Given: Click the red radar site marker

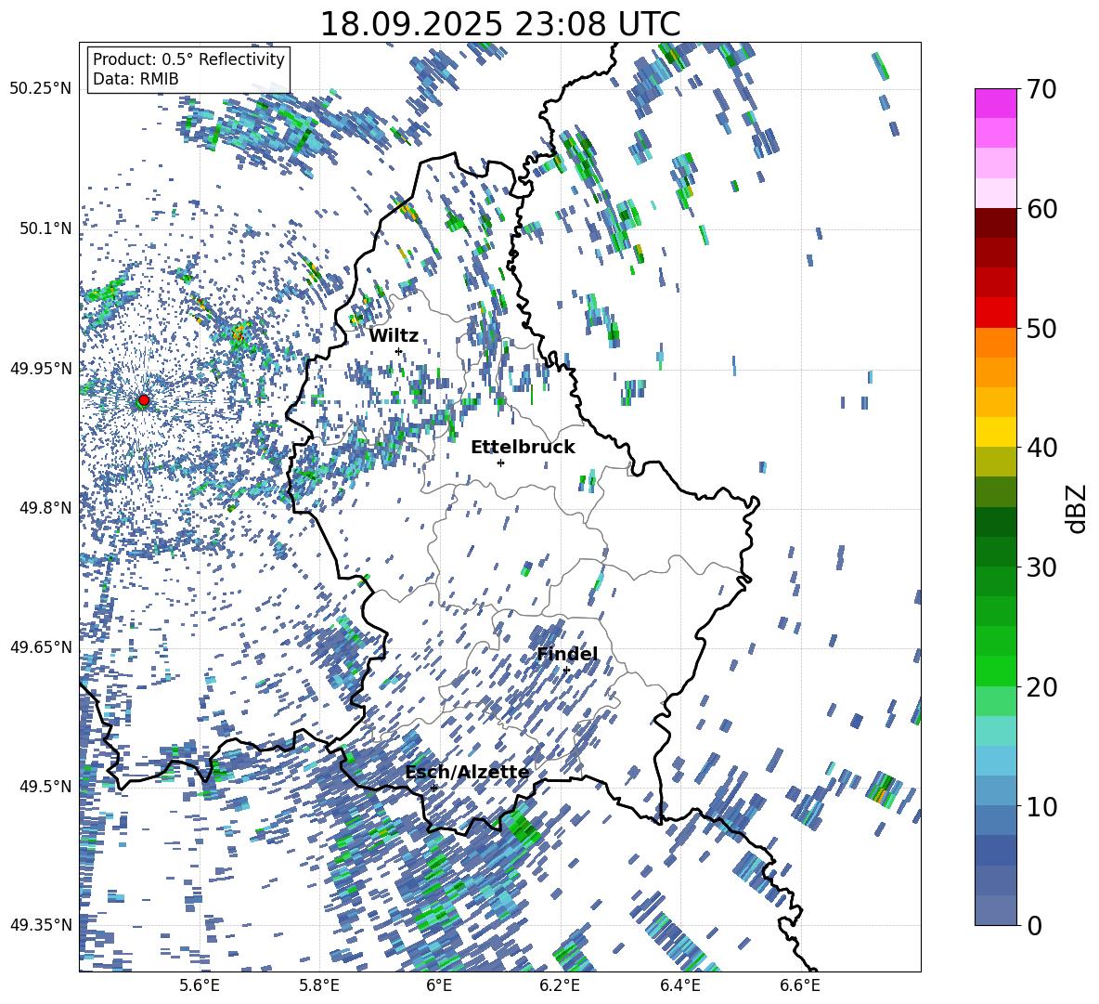Looking at the screenshot, I should (x=144, y=400).
